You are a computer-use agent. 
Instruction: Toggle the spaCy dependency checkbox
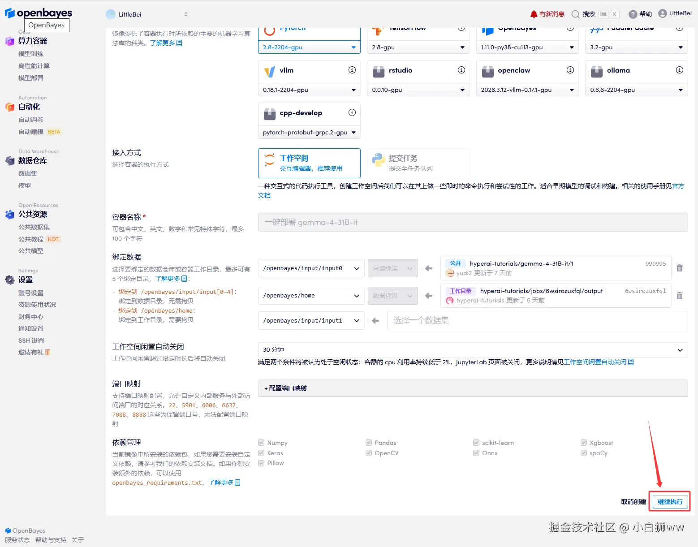(x=584, y=453)
